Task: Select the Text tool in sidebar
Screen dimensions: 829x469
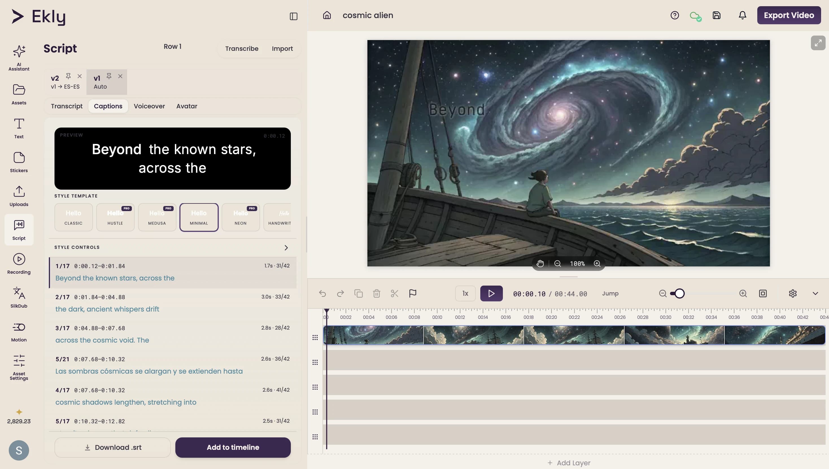Action: 19,128
